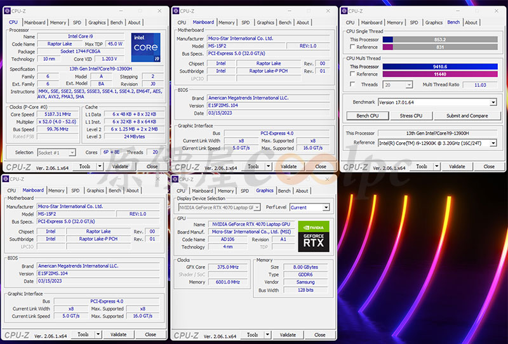508x344 pixels.
Task: Click Validate in the Graphics window
Action: pyautogui.click(x=288, y=334)
